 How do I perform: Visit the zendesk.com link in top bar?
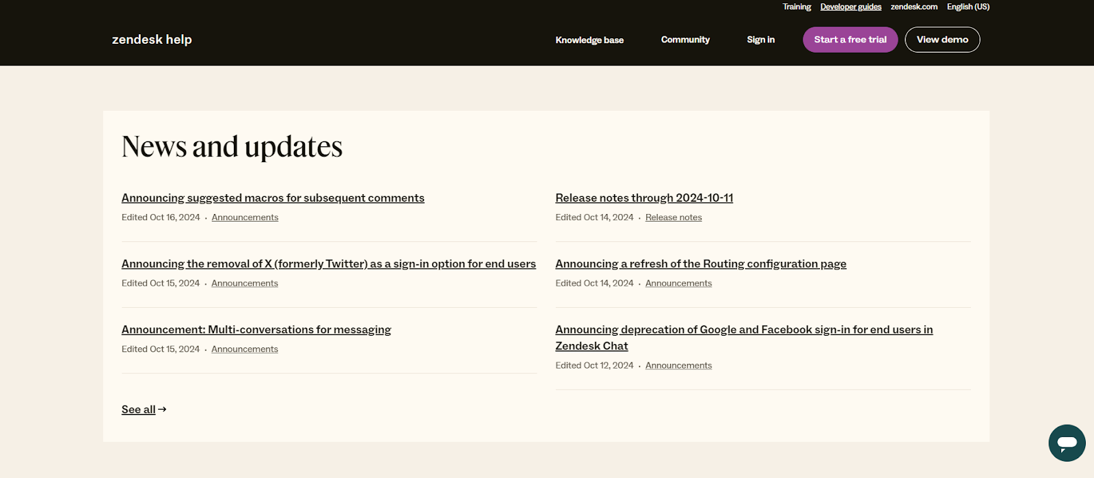[x=914, y=7]
